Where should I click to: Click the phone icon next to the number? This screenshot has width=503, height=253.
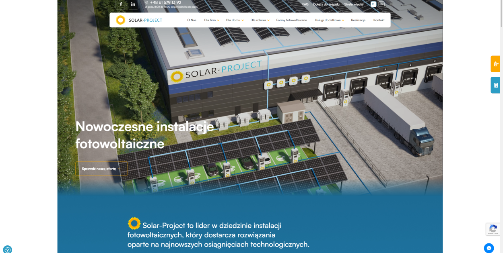pos(146,2)
